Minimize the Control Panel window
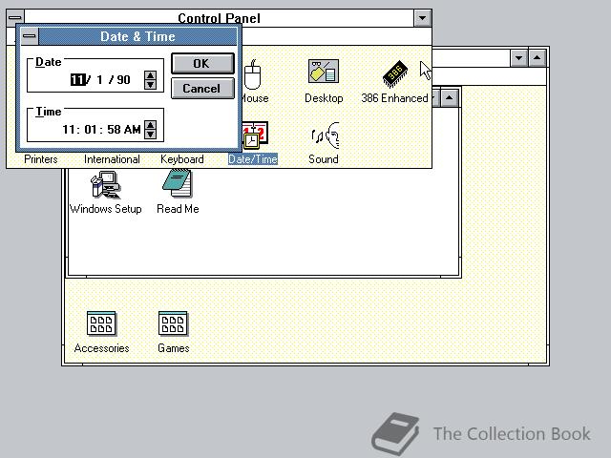This screenshot has width=611, height=458. coord(422,18)
